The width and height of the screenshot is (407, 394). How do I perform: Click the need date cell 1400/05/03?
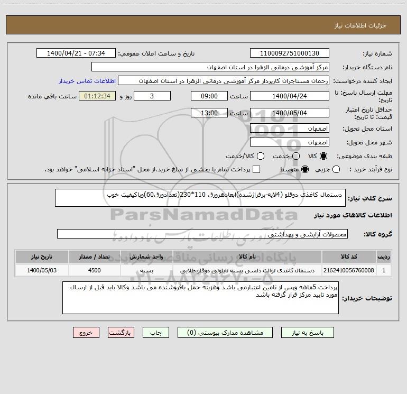click(42, 270)
